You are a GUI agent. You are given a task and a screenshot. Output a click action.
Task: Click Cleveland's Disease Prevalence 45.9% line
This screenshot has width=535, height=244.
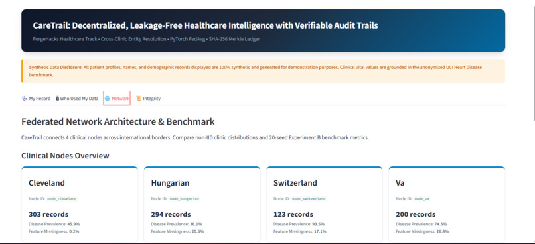54,224
